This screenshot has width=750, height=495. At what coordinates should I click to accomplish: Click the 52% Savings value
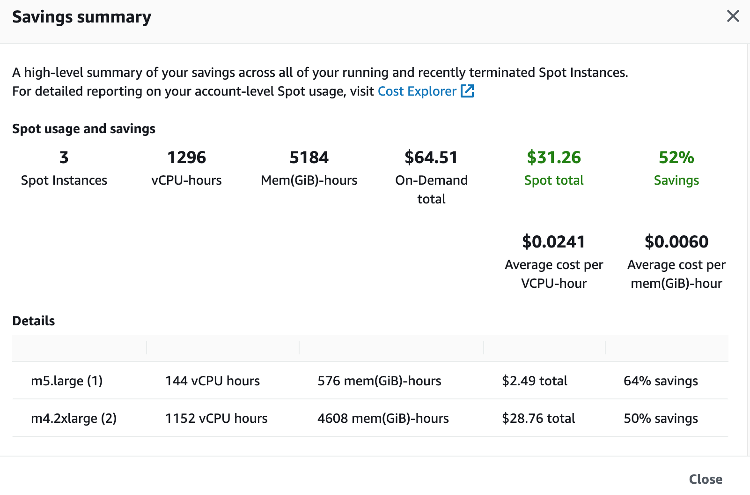pos(676,157)
